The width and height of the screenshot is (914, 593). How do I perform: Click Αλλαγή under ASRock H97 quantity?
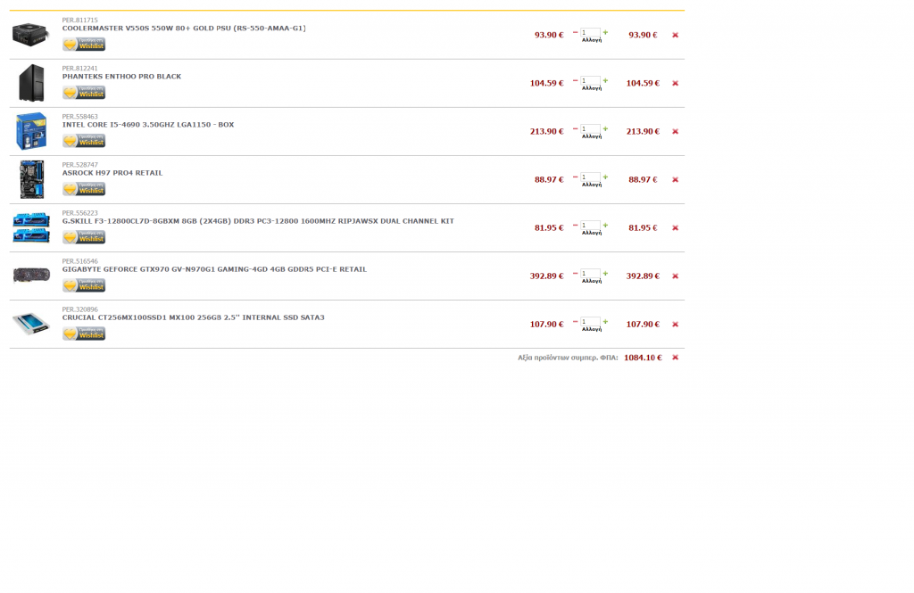[x=591, y=185]
